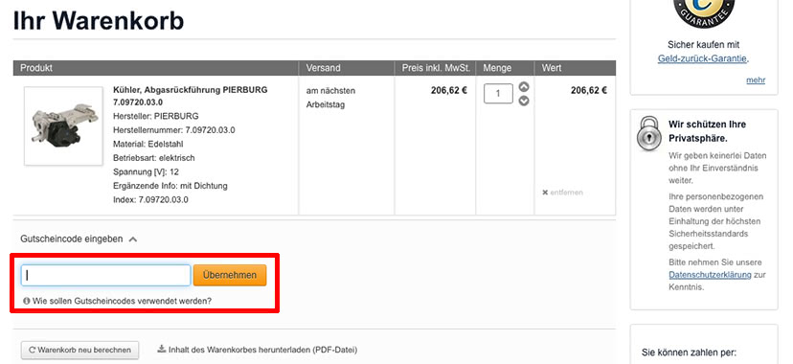
Task: Focus the voucher code input field
Action: (x=105, y=275)
